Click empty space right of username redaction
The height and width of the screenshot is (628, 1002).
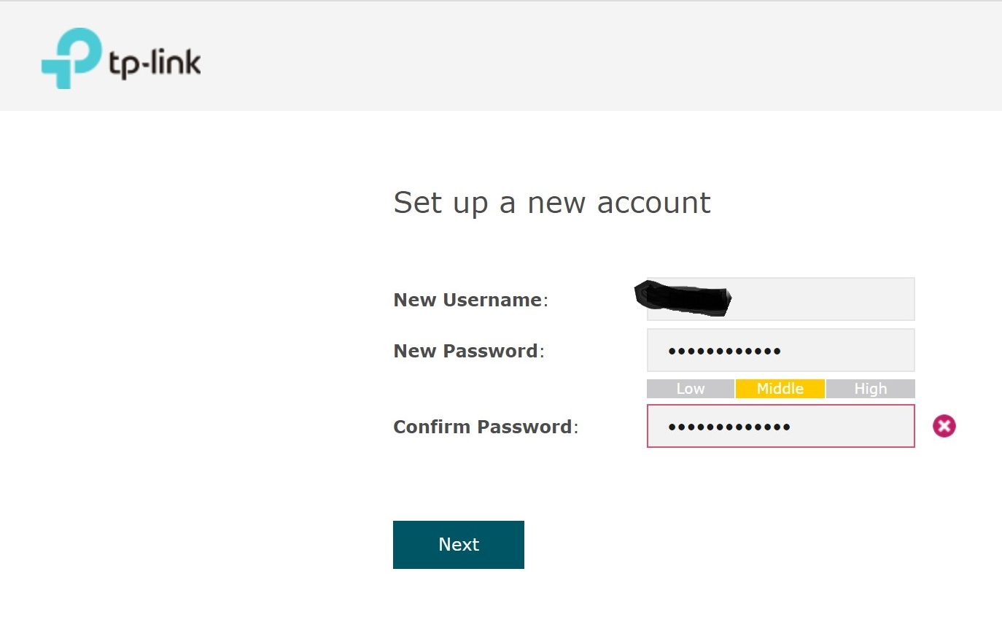click(824, 299)
